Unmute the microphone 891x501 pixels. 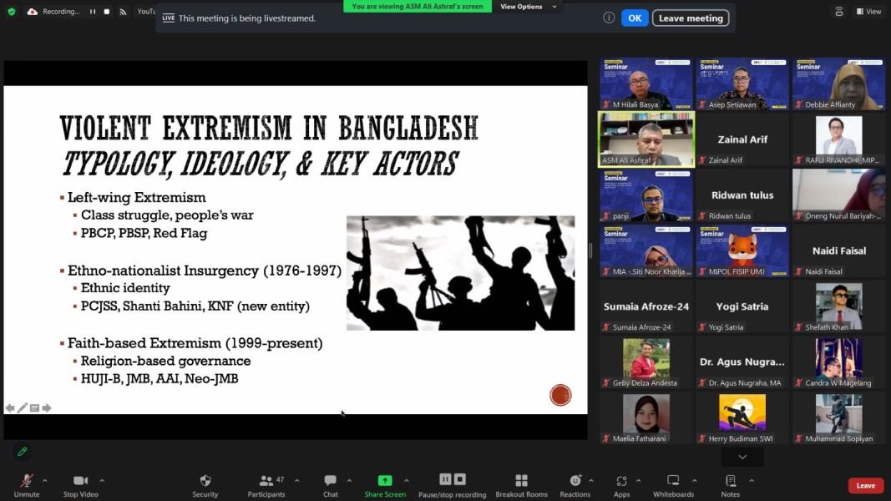pos(26,486)
